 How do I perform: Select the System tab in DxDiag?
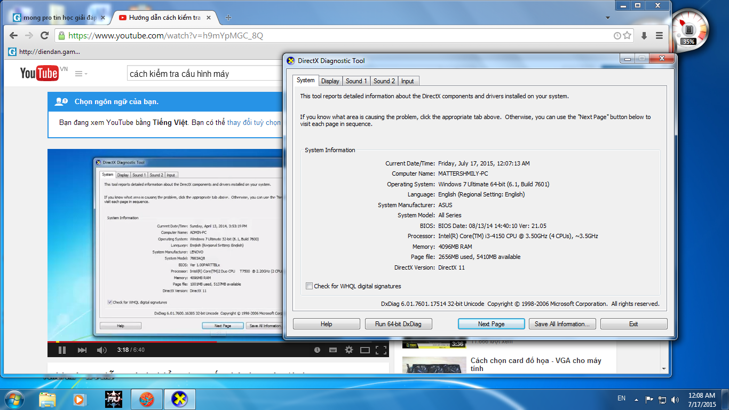pos(306,81)
